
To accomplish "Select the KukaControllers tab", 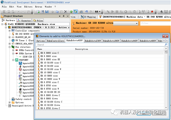I will [55, 41].
